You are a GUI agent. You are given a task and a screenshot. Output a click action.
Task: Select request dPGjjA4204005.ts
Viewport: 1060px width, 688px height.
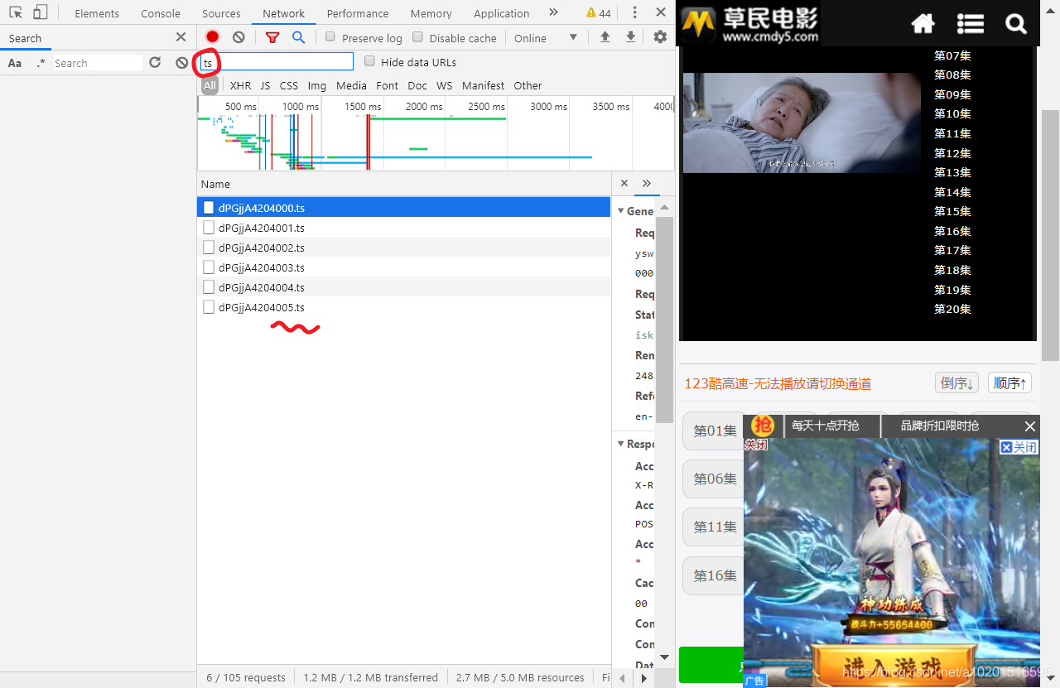[404, 307]
